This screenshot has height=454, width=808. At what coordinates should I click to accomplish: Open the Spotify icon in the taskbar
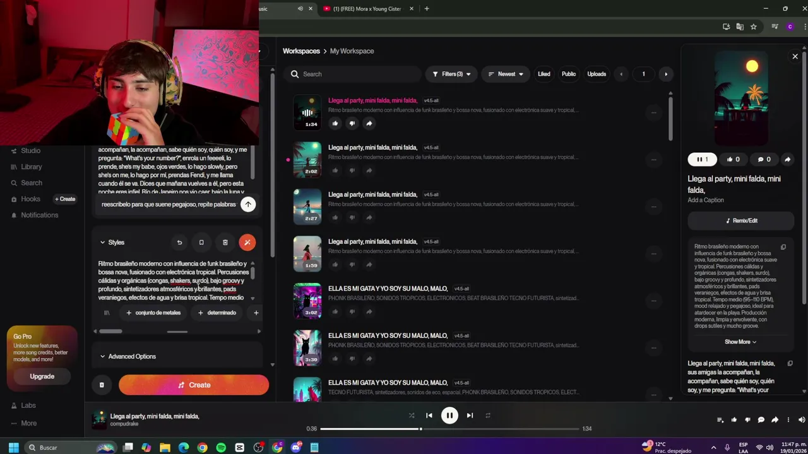[x=221, y=448]
